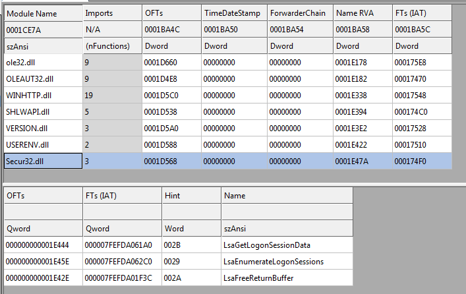Click the TimeDateStamp column header
The image size is (466, 294).
point(234,13)
